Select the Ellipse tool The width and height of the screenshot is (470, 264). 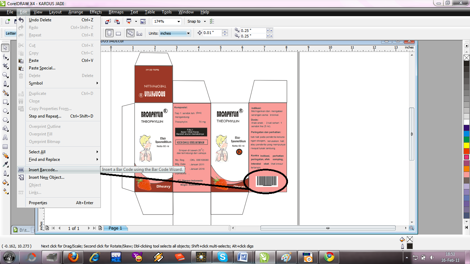coord(6,111)
